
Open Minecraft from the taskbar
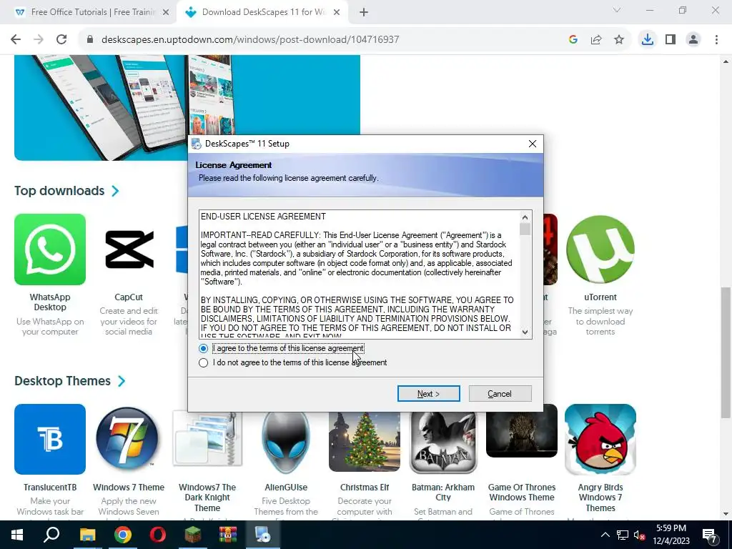(x=193, y=535)
